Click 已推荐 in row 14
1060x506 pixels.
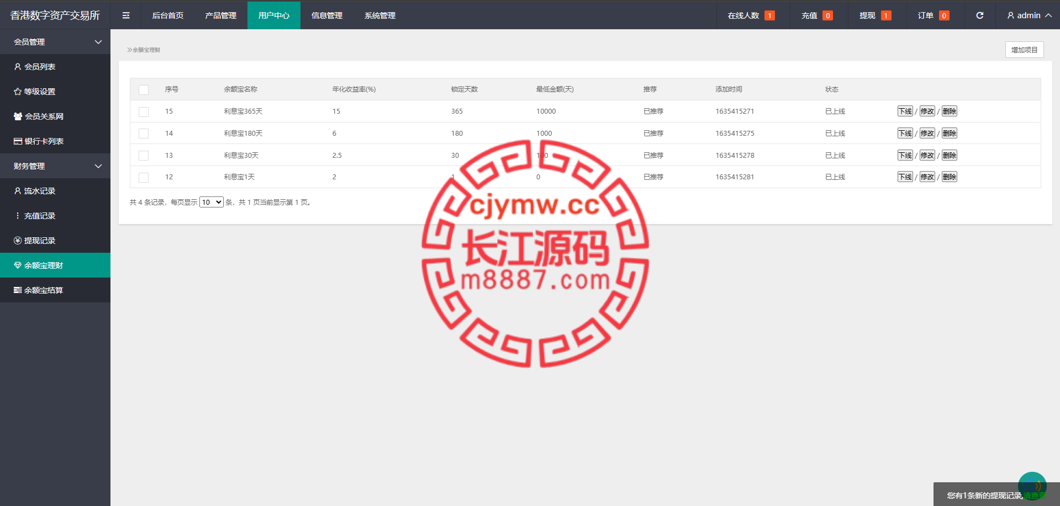pyautogui.click(x=653, y=133)
